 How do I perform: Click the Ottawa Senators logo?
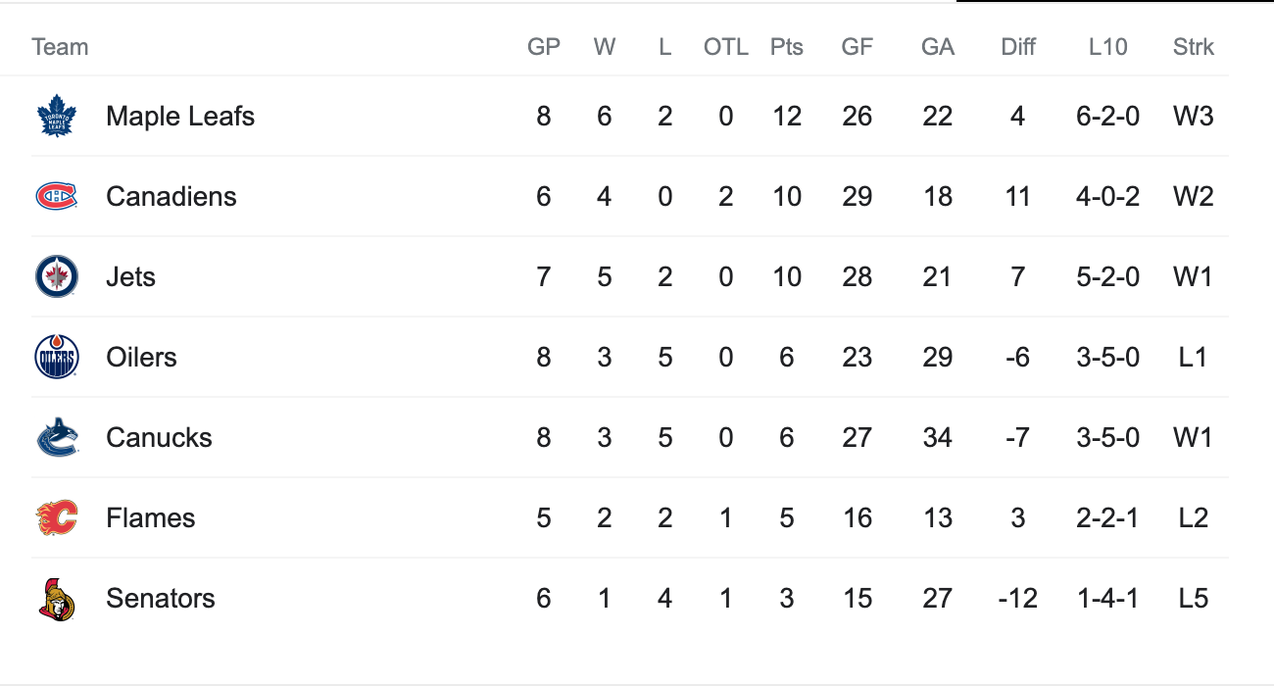[56, 598]
